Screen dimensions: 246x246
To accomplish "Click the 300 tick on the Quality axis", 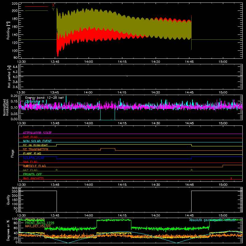I will tap(15, 188).
